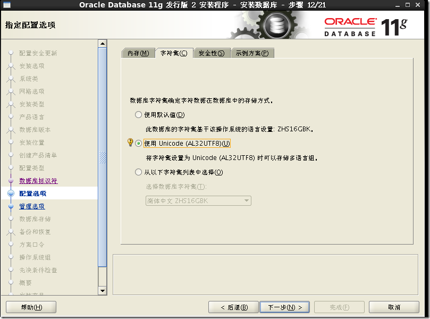Click the 系统类 step label
Viewport: 430px width, 319px height.
29,79
